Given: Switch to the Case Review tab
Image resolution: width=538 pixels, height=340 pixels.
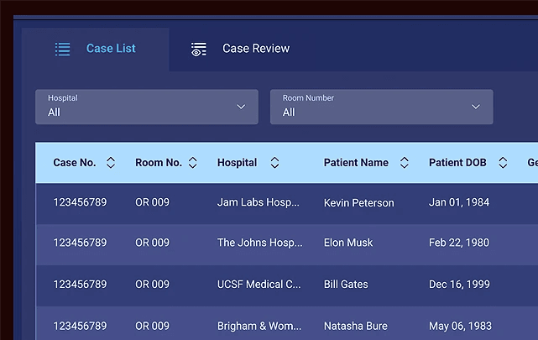Looking at the screenshot, I should pyautogui.click(x=255, y=49).
